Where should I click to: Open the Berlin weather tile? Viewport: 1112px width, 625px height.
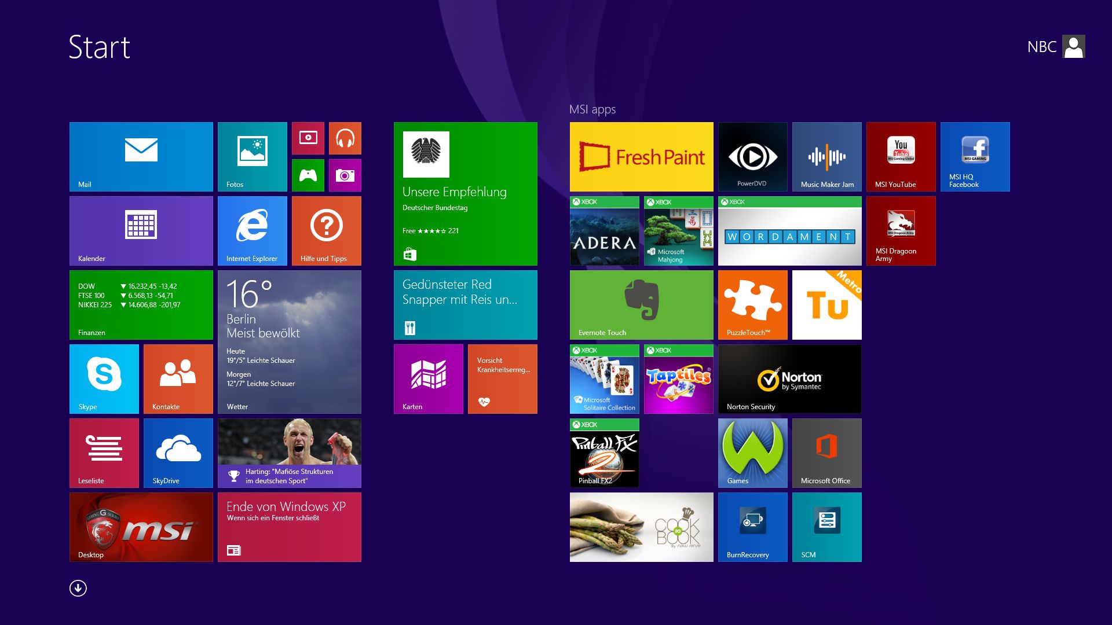pyautogui.click(x=289, y=341)
